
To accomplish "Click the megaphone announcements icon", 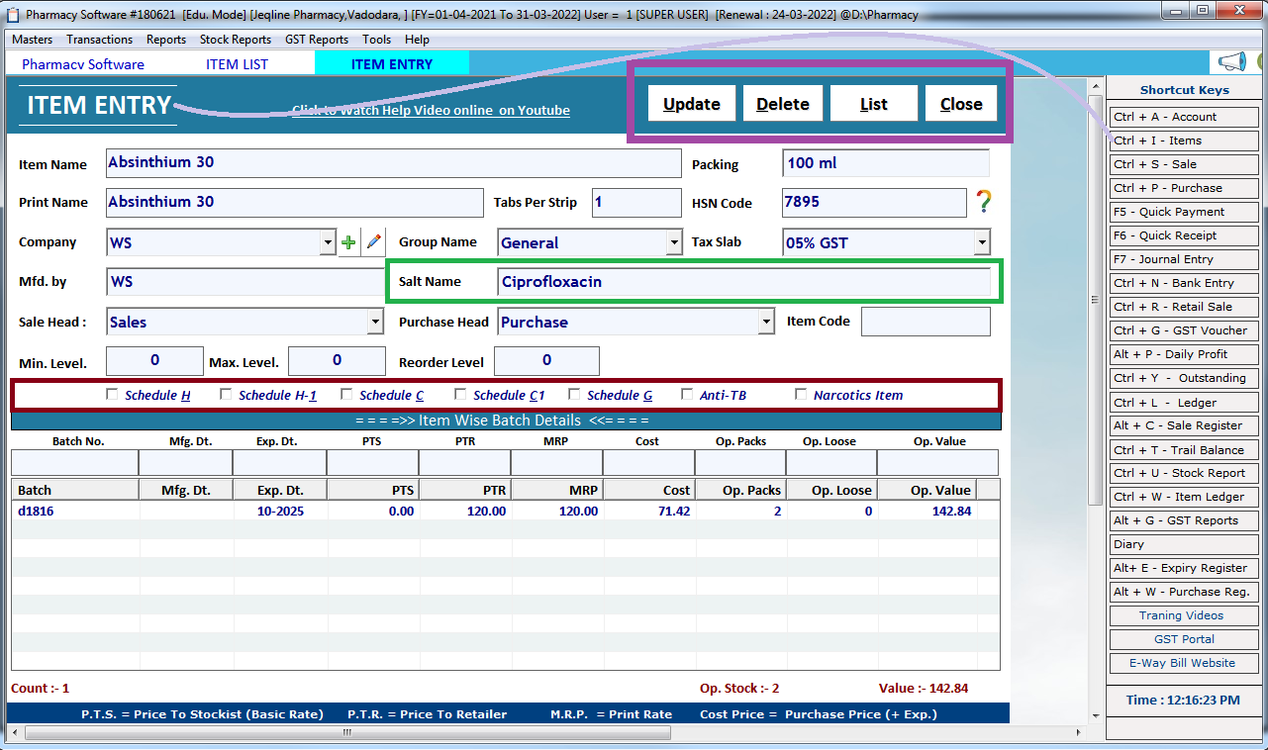I will point(1230,60).
